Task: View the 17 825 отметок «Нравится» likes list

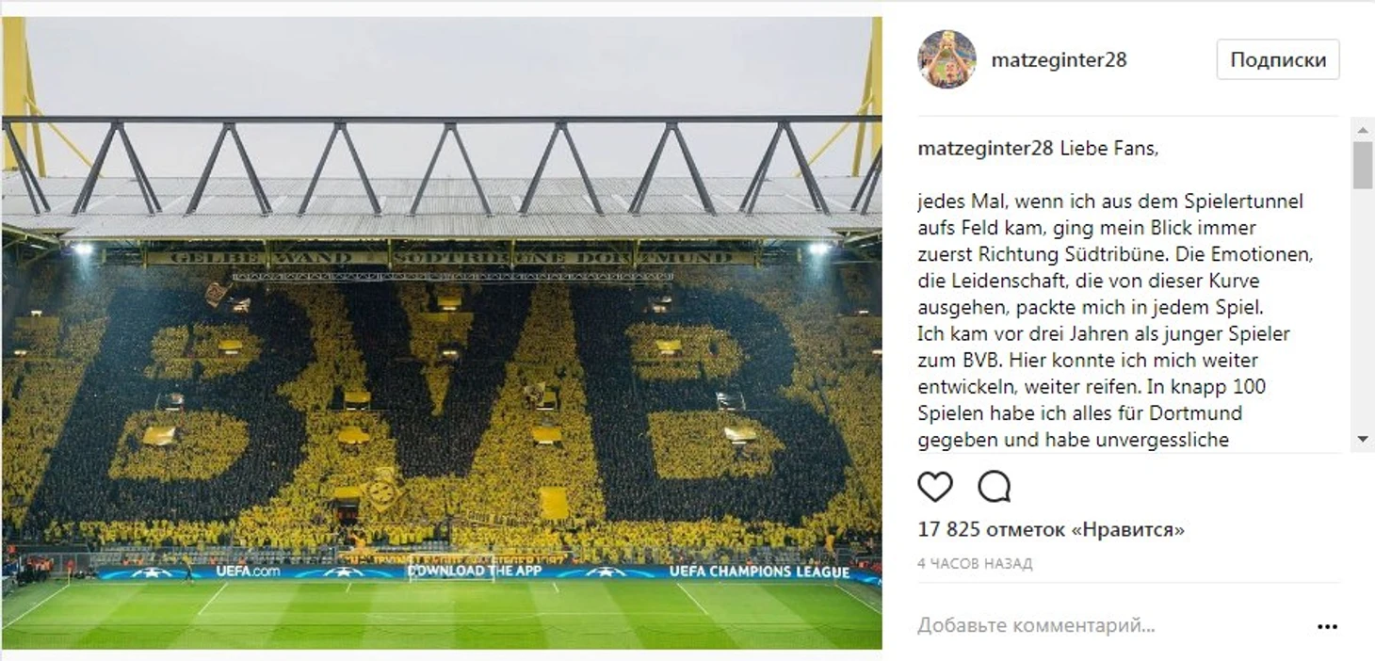Action: pyautogui.click(x=1051, y=530)
